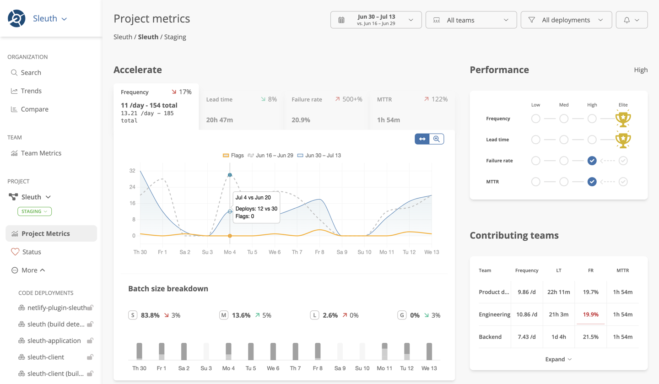Click the chart zoom magnifier button

tap(437, 139)
